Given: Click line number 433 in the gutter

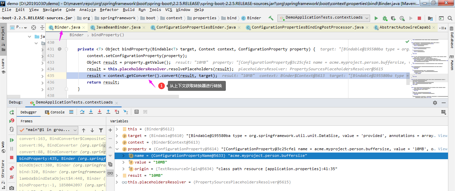Looking at the screenshot, I should 51,62.
